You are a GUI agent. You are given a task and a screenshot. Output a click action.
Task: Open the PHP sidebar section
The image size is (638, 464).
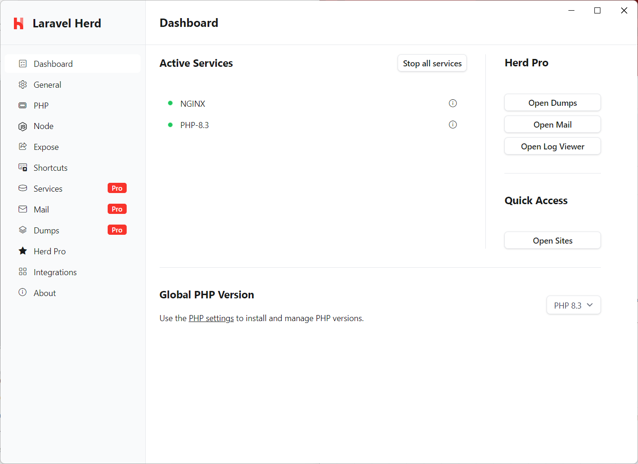[x=72, y=105]
